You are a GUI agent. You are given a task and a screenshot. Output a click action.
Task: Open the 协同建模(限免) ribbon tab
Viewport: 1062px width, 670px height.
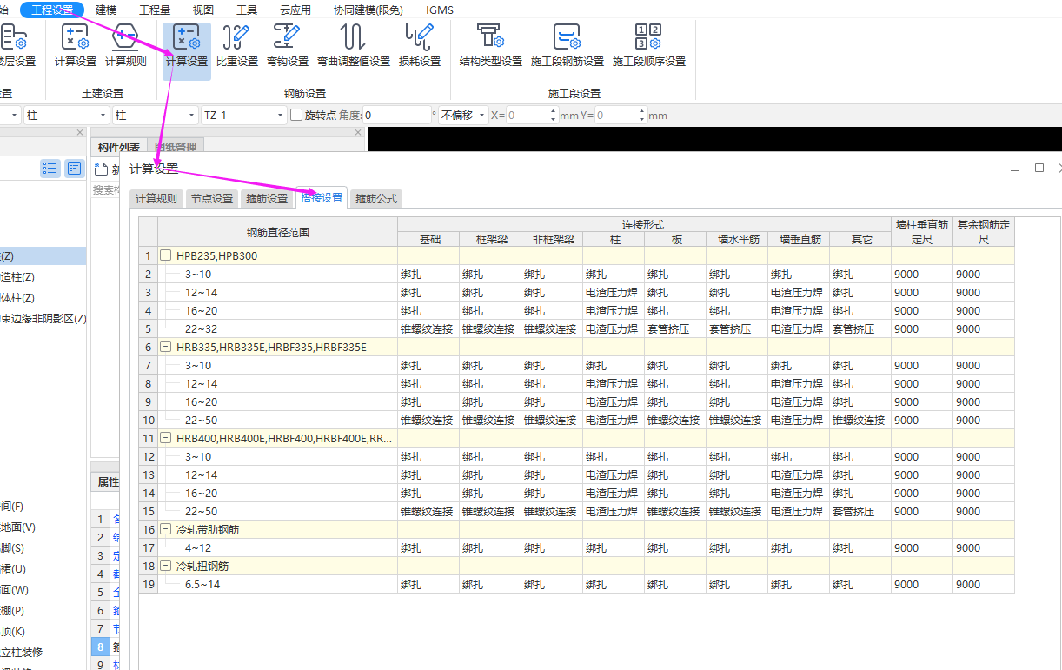[x=368, y=10]
